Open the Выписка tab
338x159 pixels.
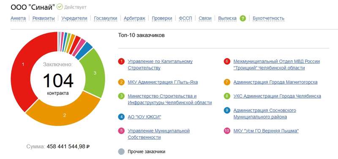pos(227,19)
